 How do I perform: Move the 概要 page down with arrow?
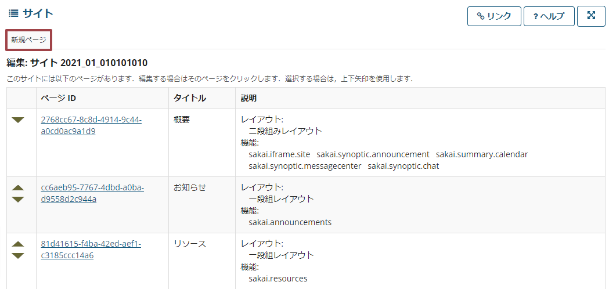tap(18, 120)
